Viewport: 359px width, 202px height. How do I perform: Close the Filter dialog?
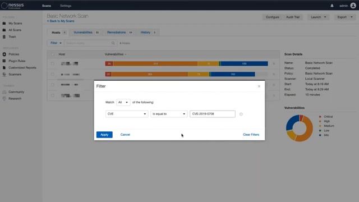coord(259,86)
